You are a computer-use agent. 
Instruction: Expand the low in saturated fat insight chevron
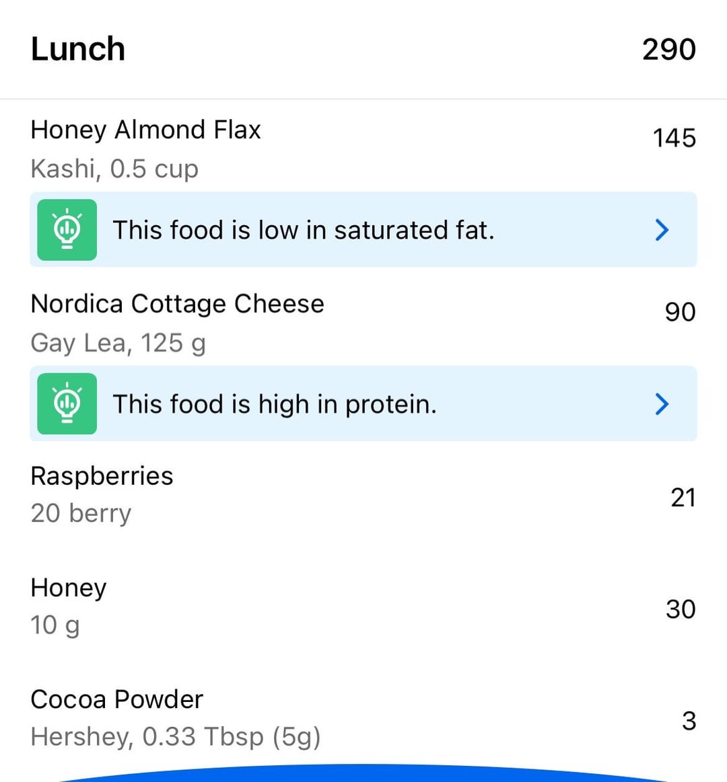(662, 230)
